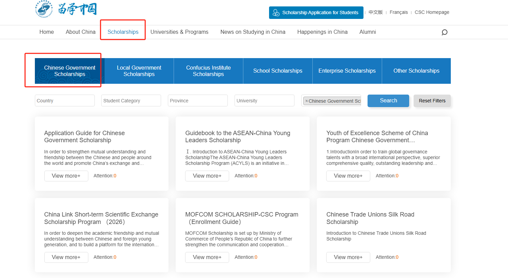Select the Chinese Government Scholarships tab
508x278 pixels.
tap(70, 71)
